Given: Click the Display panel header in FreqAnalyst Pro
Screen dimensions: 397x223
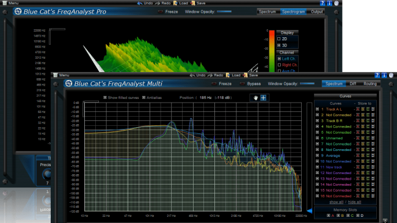Looking at the screenshot, I should click(x=287, y=33).
